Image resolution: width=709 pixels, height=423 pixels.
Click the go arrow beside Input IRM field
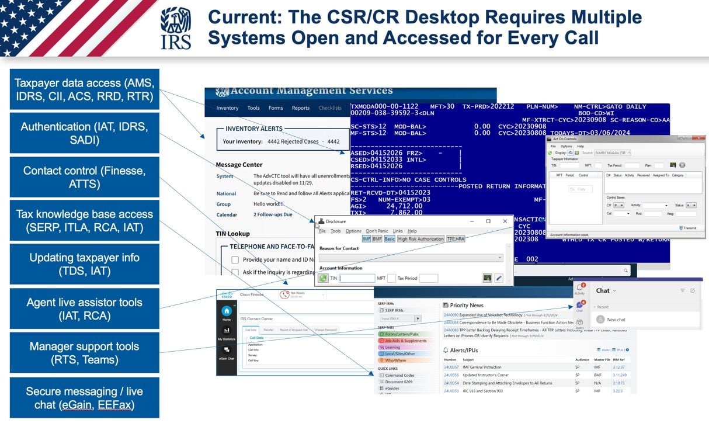418,318
